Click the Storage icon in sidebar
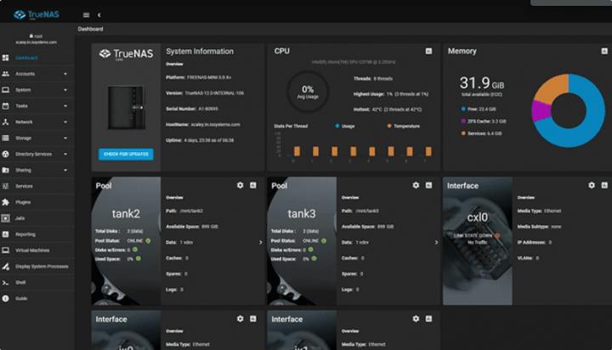612x350 pixels. pyautogui.click(x=5, y=138)
